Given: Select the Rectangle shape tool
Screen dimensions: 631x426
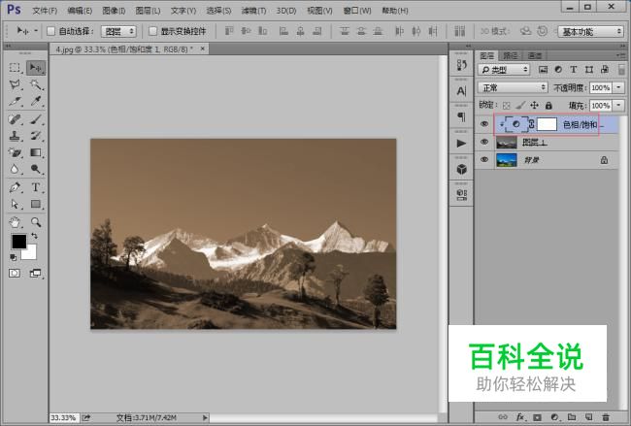Looking at the screenshot, I should (36, 204).
